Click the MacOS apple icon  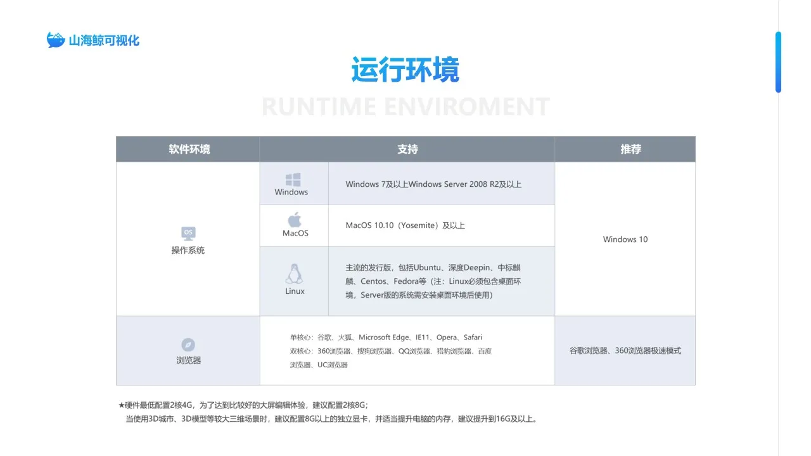pyautogui.click(x=295, y=220)
